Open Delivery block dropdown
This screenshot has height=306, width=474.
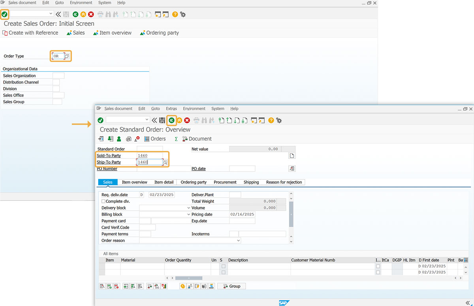point(188,208)
